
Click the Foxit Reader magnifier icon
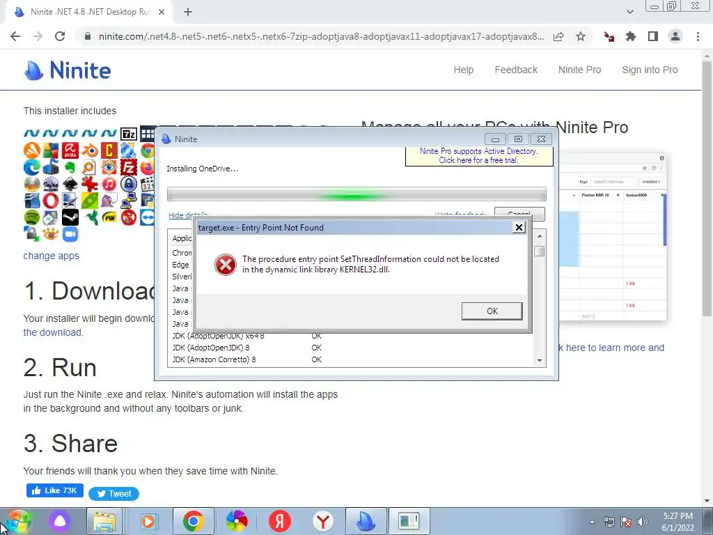90,167
